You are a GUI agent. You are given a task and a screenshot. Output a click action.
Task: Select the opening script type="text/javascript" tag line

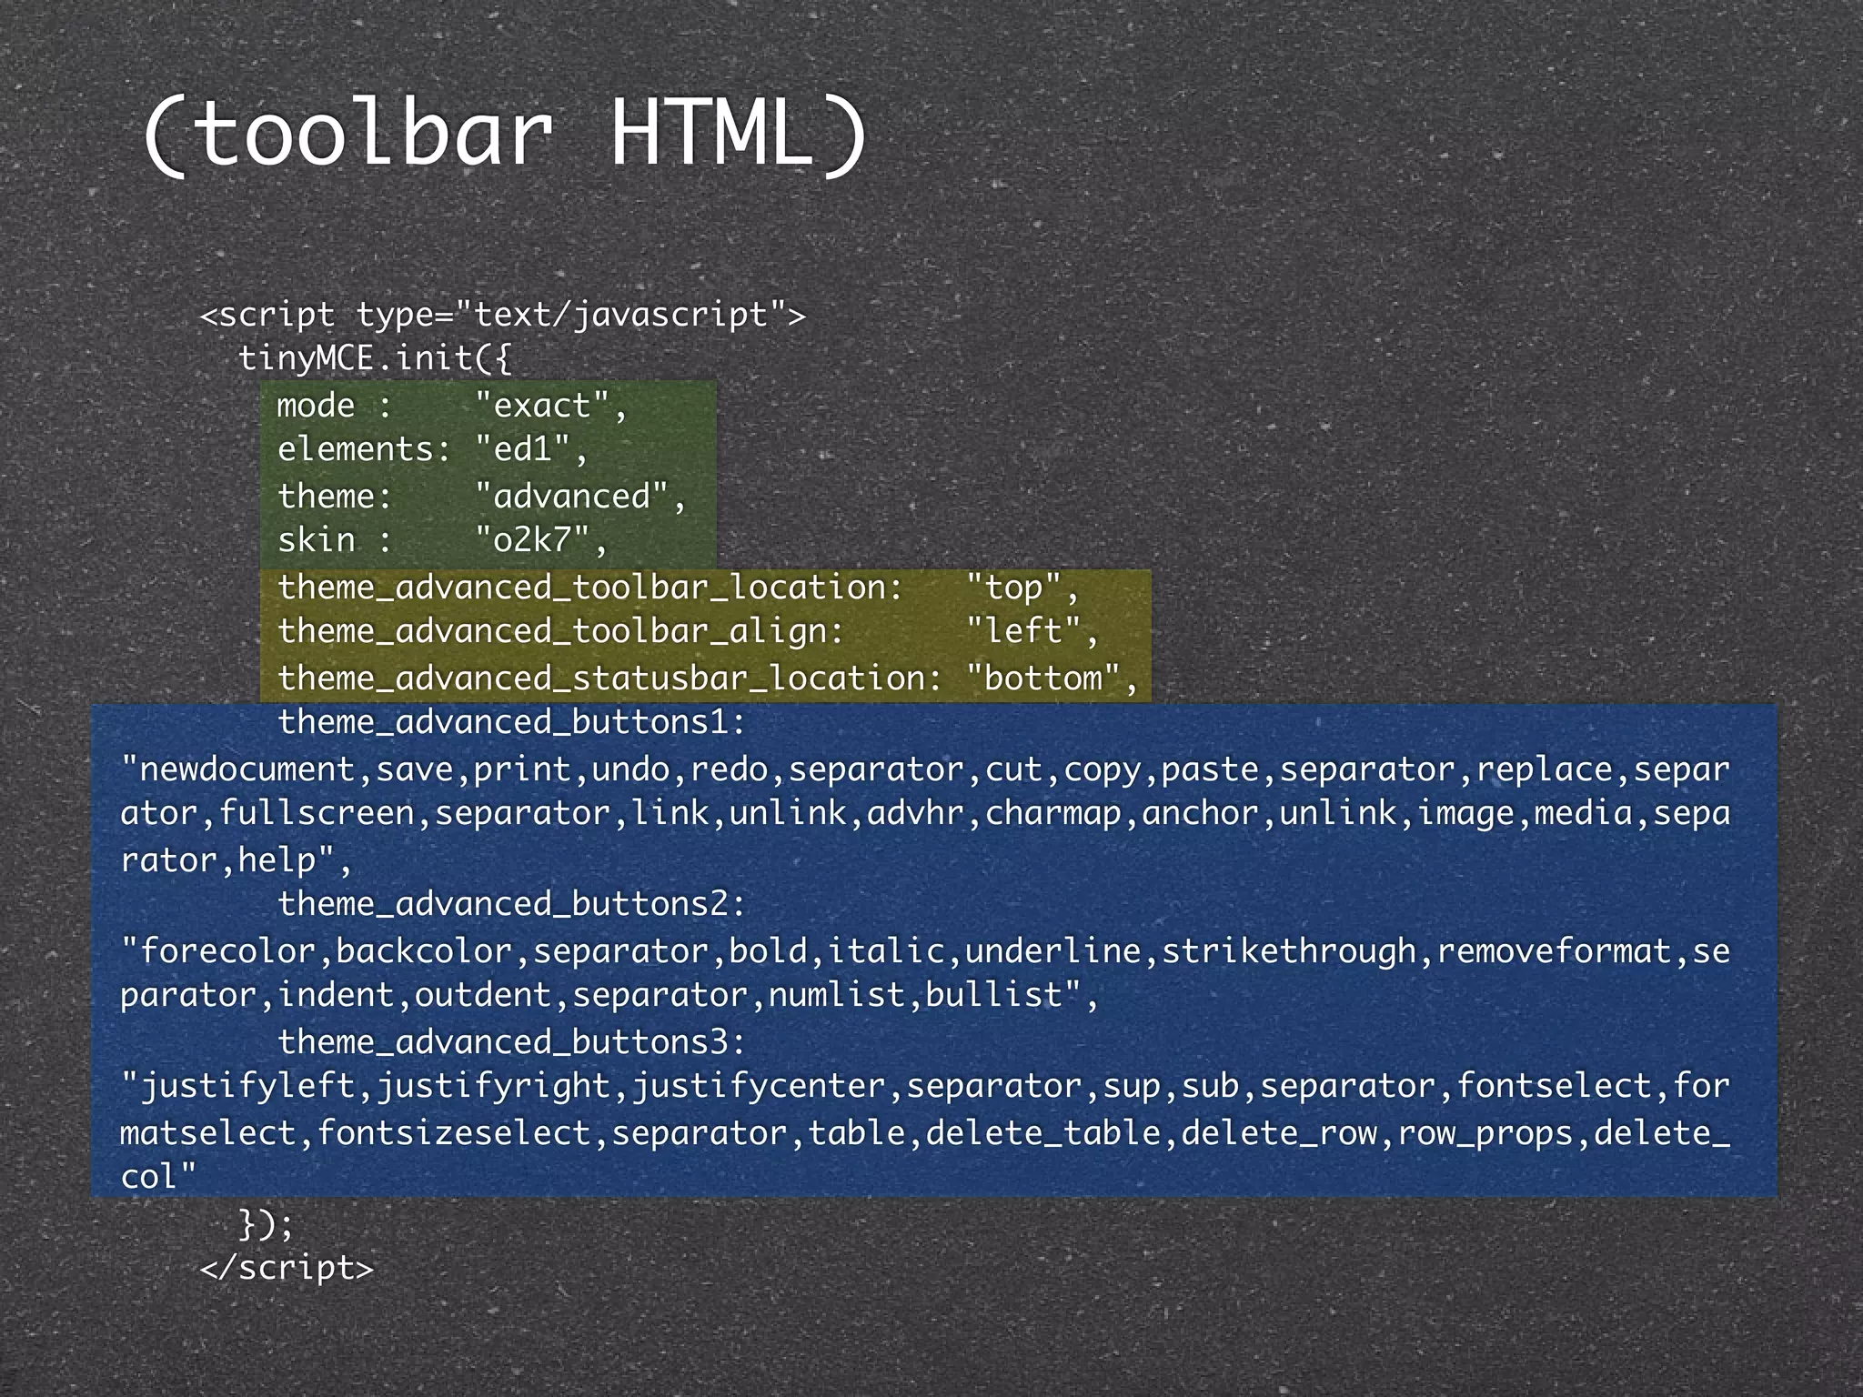[x=503, y=315]
